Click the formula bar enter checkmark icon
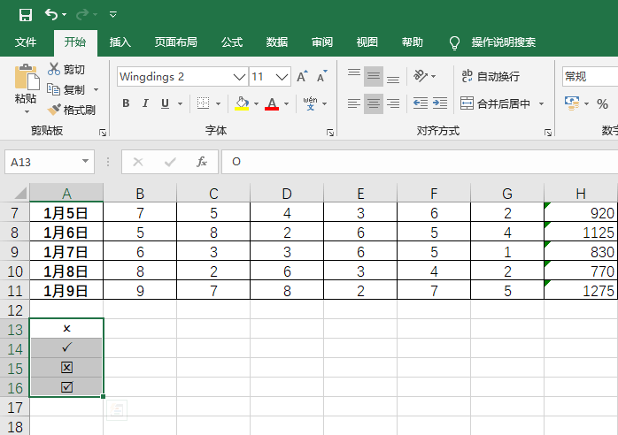This screenshot has width=618, height=435. point(170,162)
